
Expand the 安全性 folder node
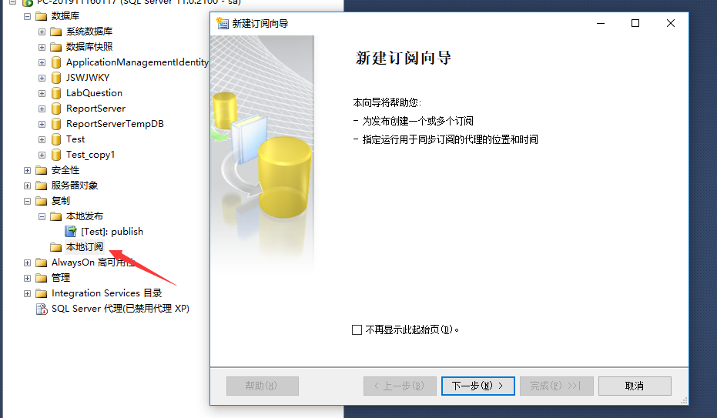tap(28, 170)
